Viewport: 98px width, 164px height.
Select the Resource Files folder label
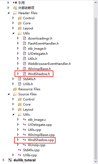29,89
